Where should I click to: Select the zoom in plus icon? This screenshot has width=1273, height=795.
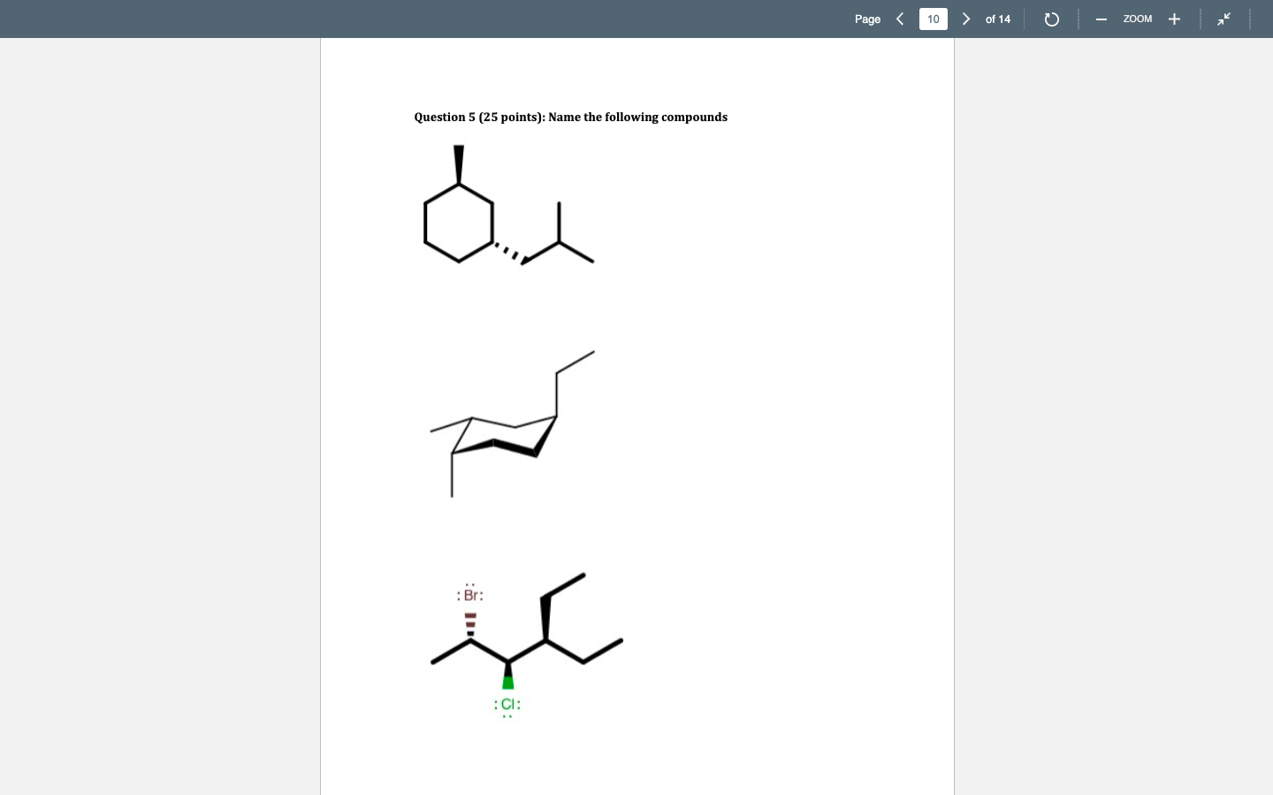pos(1174,19)
